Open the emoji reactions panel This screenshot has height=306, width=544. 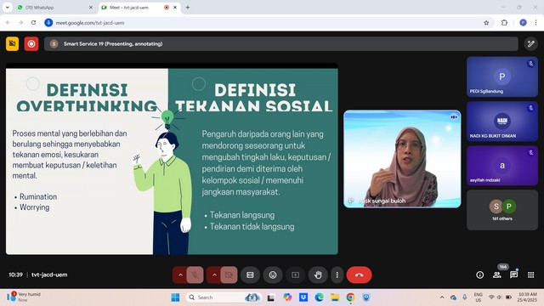pyautogui.click(x=273, y=275)
